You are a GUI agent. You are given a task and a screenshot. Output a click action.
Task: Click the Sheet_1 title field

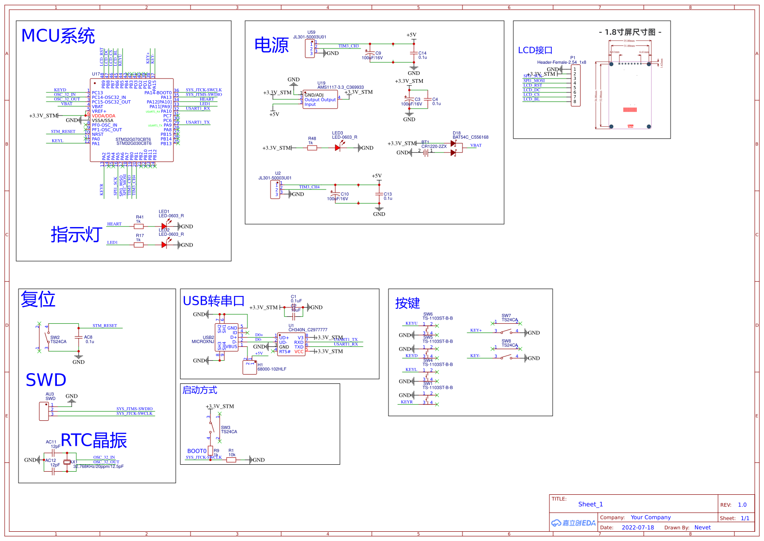pyautogui.click(x=591, y=504)
